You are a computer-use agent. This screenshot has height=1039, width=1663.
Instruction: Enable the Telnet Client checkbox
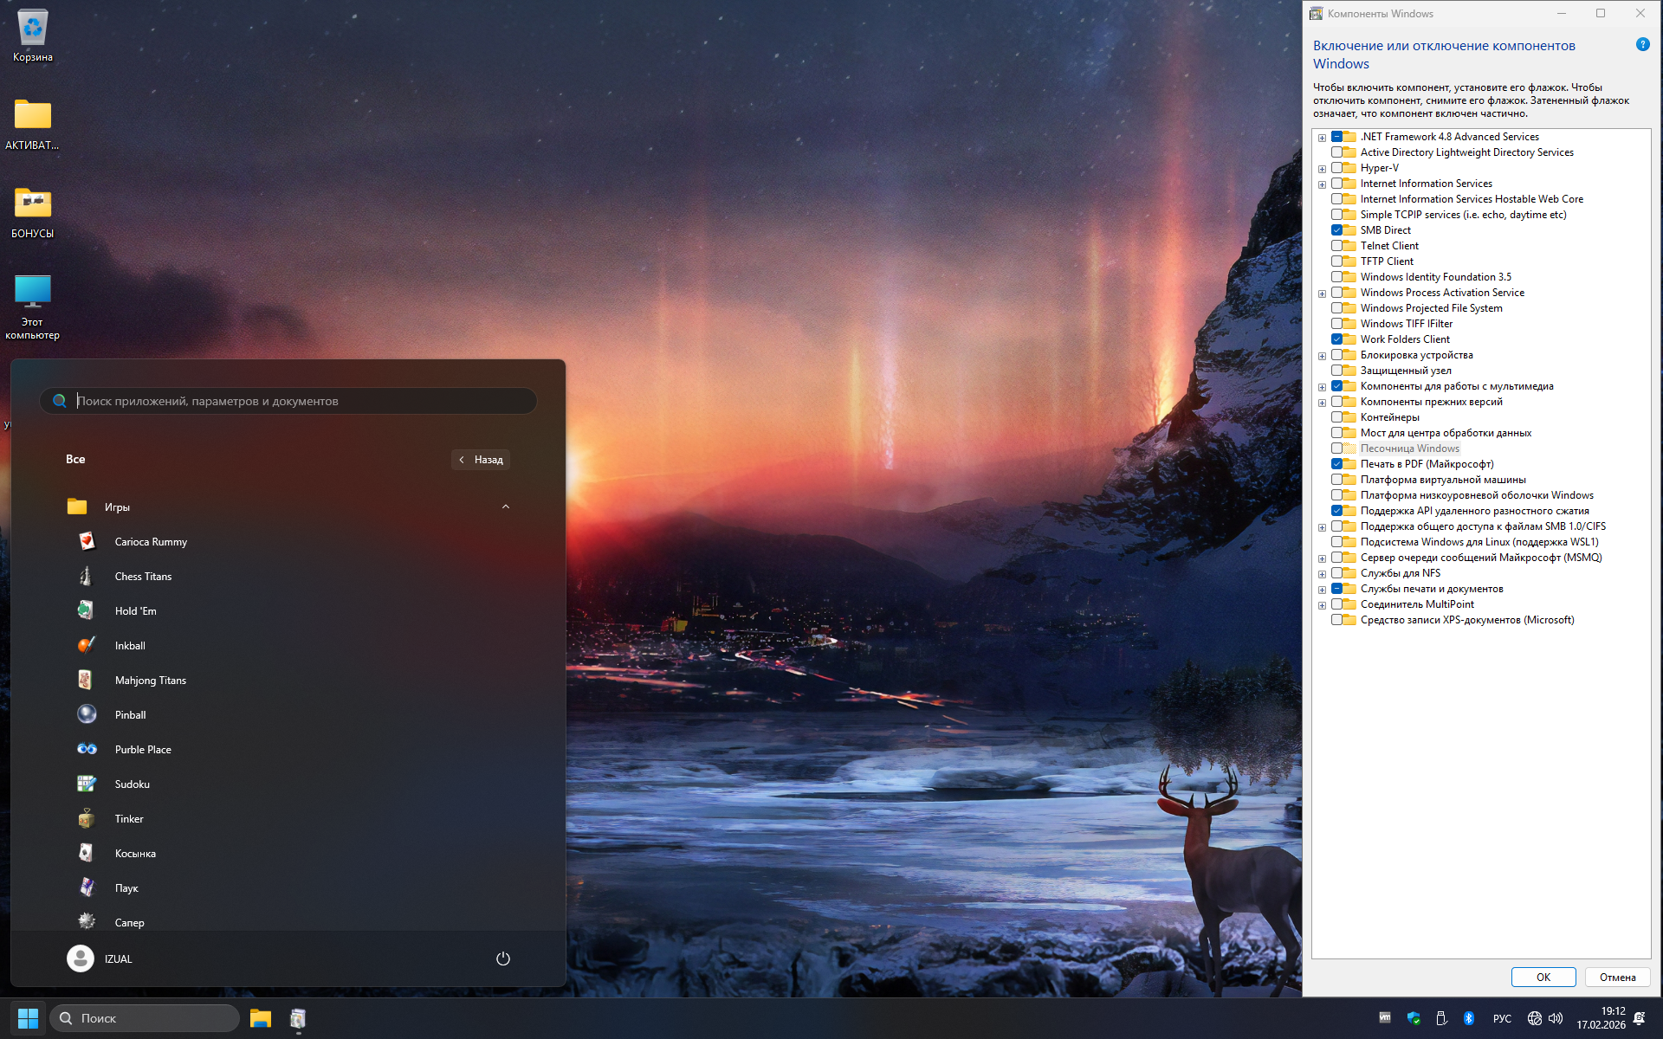coord(1336,246)
